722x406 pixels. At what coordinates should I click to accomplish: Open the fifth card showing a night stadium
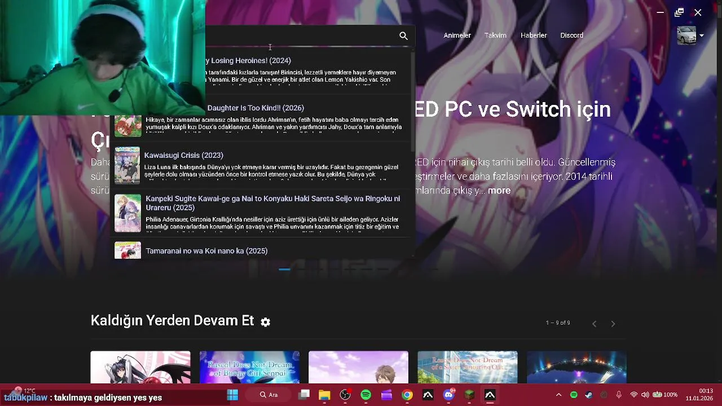point(576,367)
